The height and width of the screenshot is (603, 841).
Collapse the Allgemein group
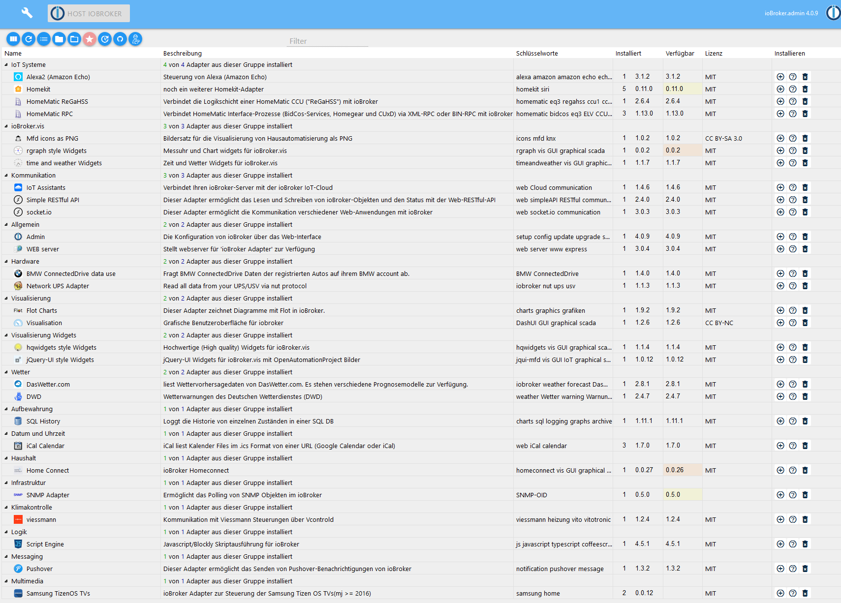click(x=6, y=225)
